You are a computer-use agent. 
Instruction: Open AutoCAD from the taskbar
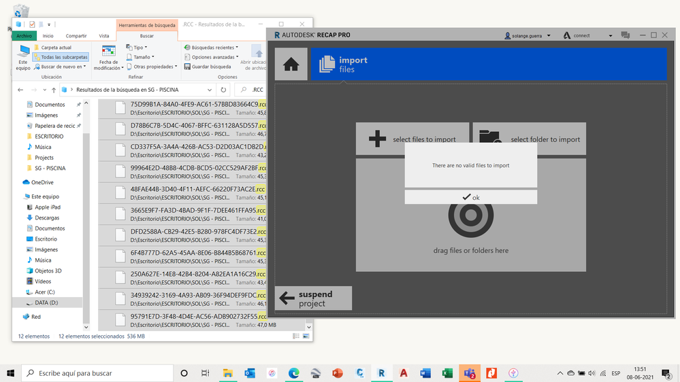point(404,373)
